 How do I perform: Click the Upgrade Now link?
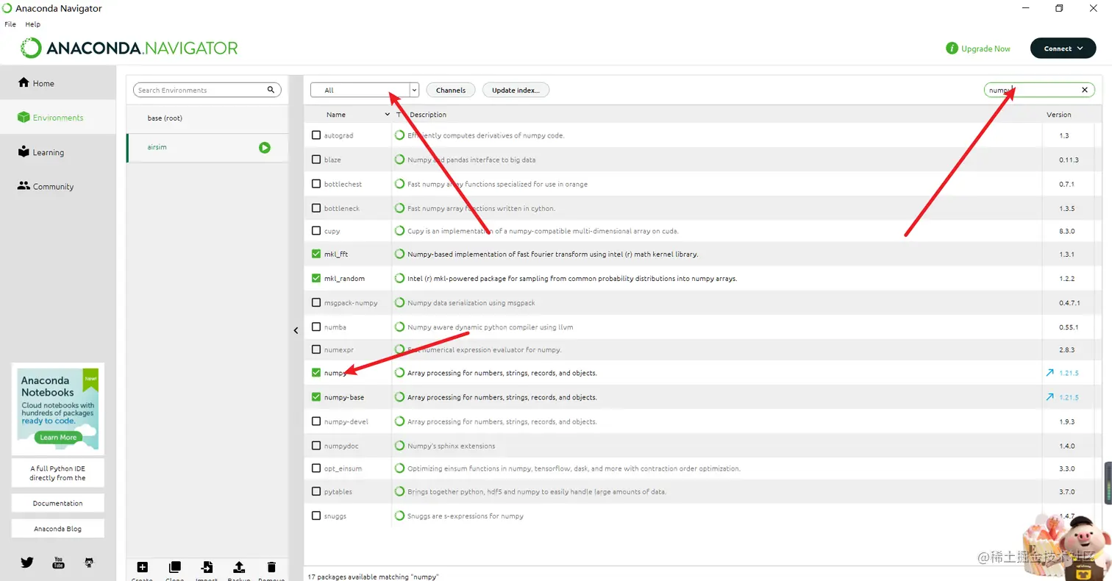(986, 49)
